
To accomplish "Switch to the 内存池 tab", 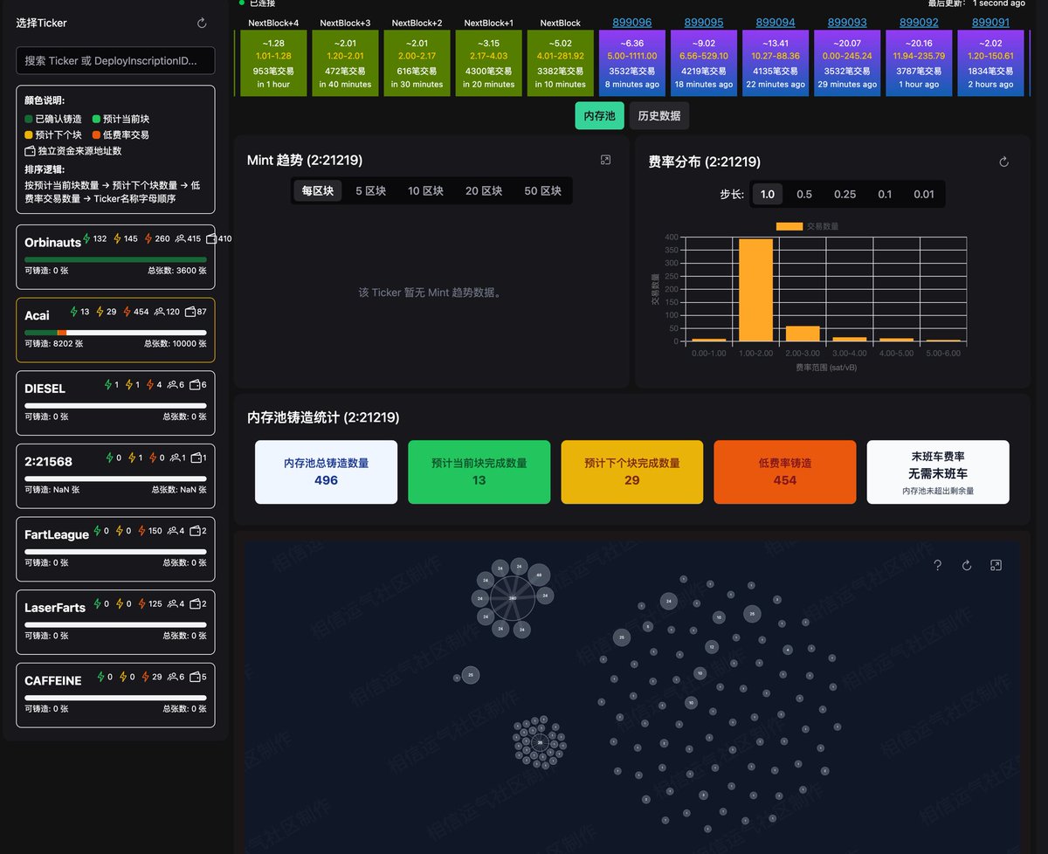I will 599,115.
